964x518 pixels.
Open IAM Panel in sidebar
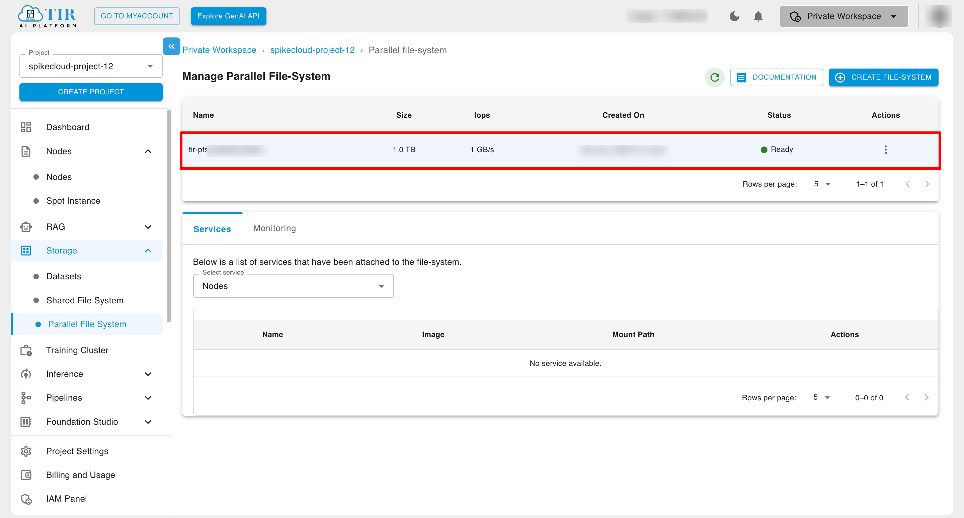(x=66, y=499)
